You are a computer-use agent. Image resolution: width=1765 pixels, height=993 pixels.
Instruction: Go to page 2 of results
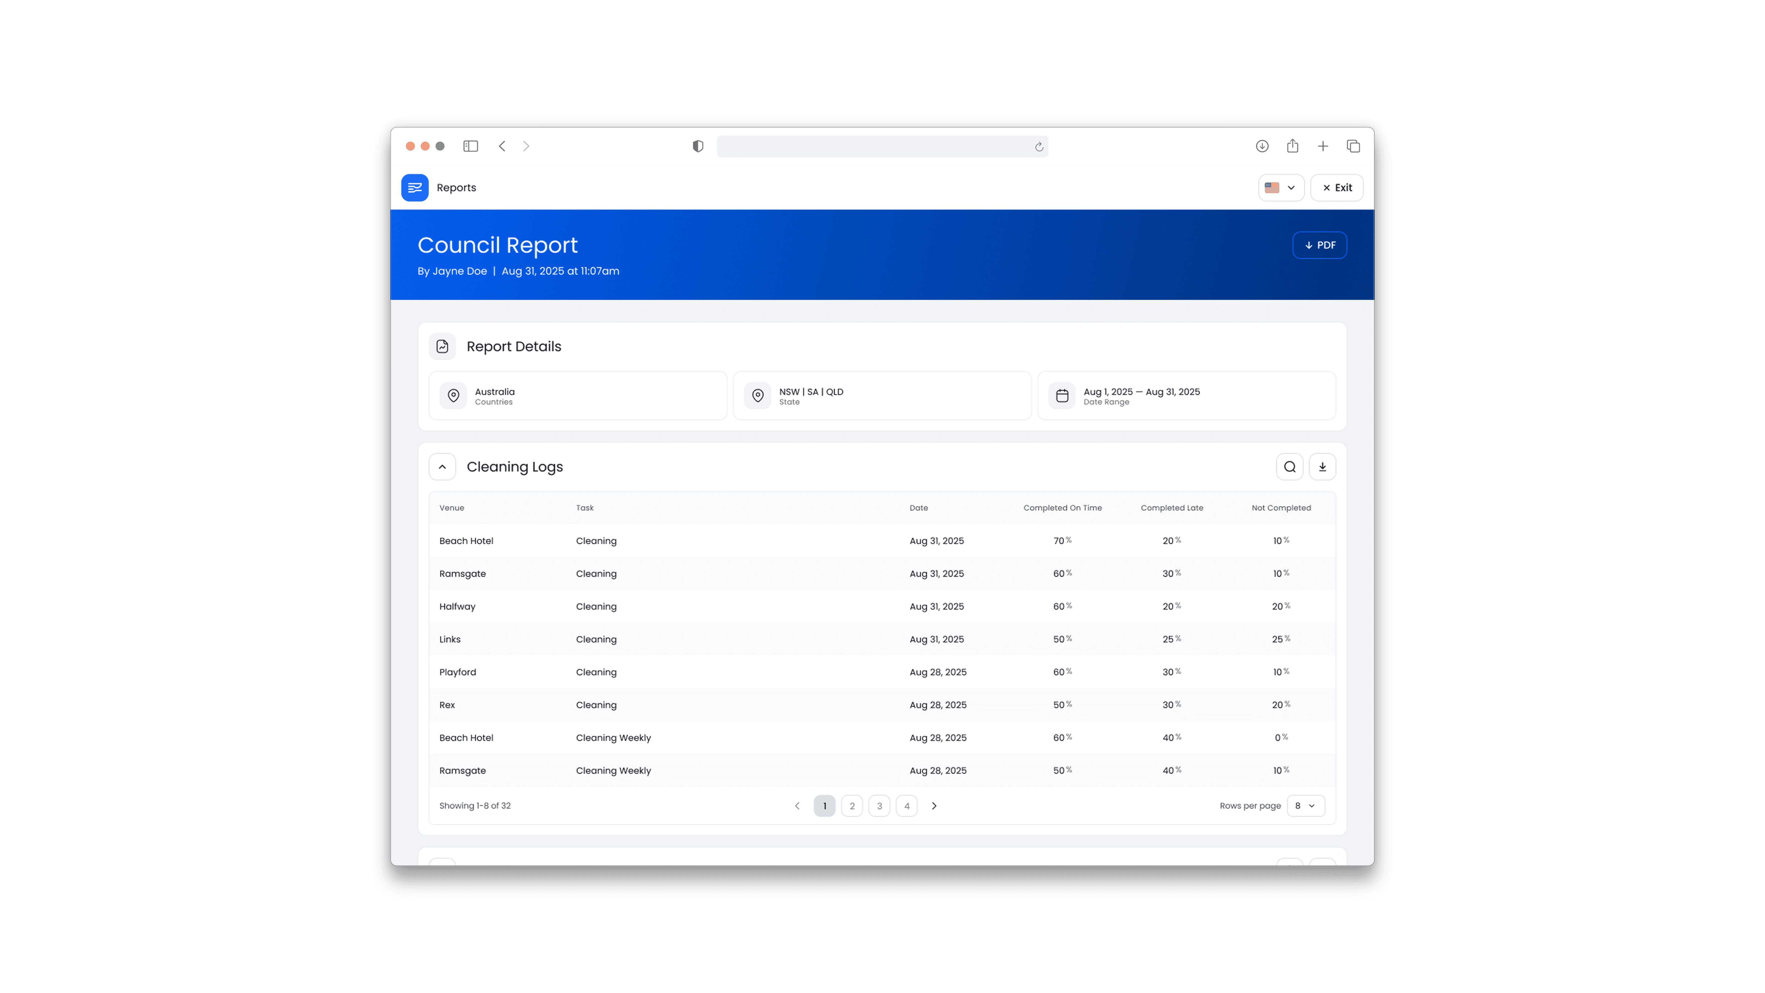pyautogui.click(x=852, y=806)
